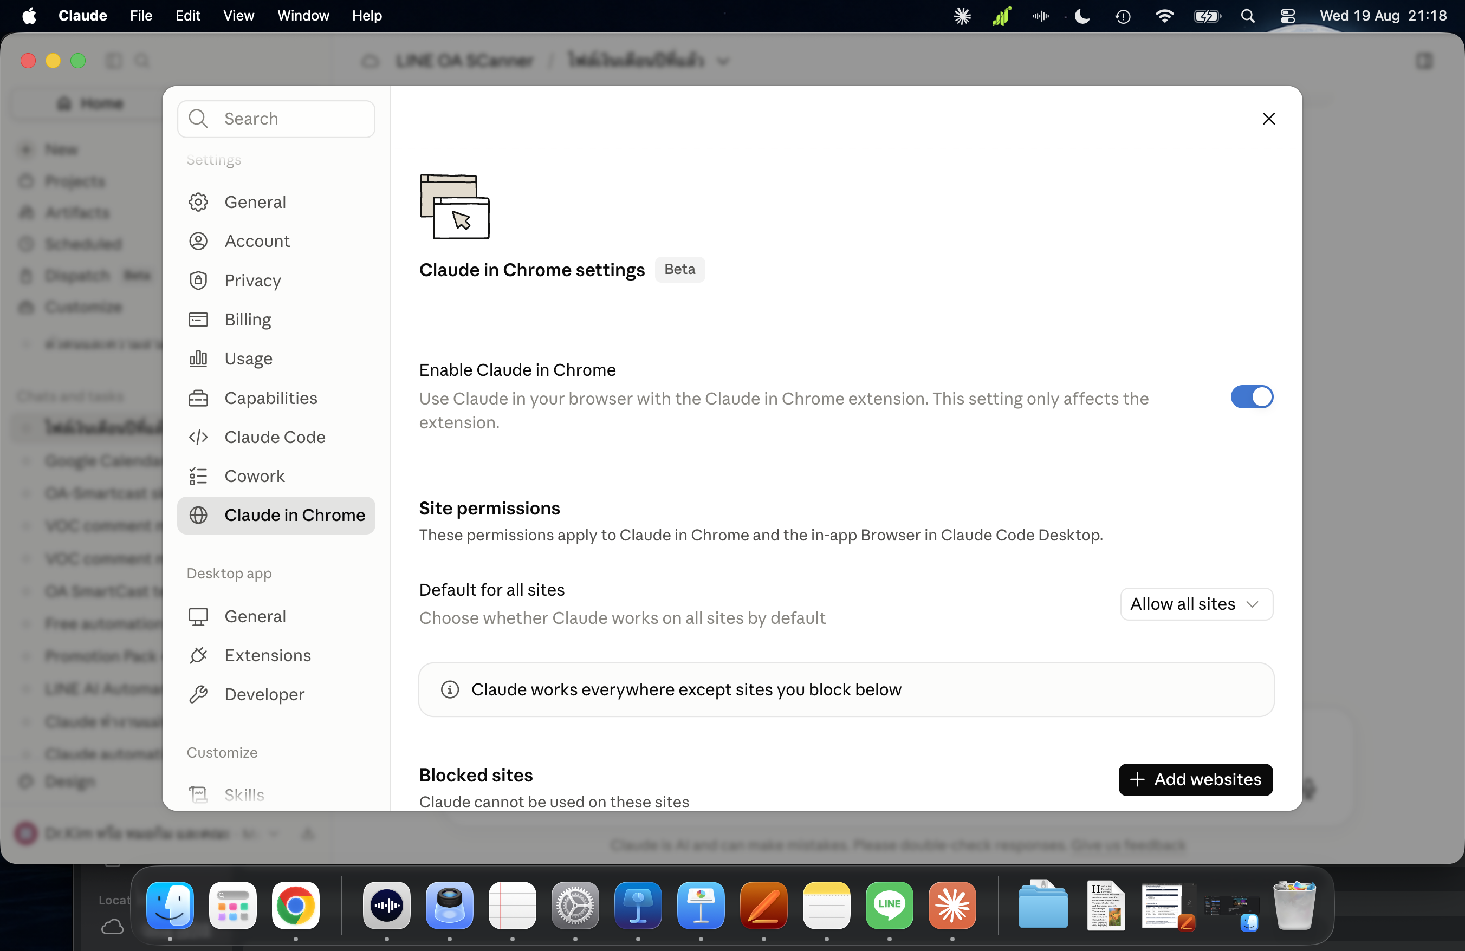Open the Claude app menu
The image size is (1465, 951).
pos(82,15)
